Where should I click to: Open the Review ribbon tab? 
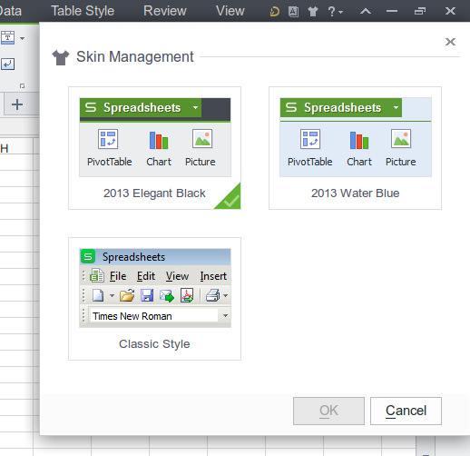click(x=165, y=11)
